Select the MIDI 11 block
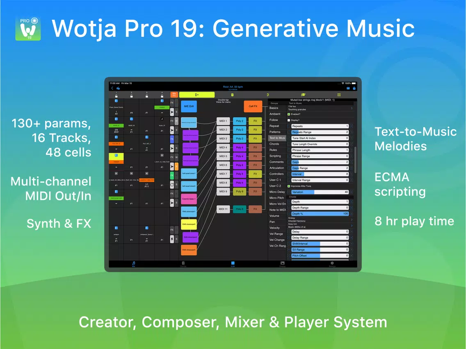The width and height of the screenshot is (466, 349). tap(223, 209)
